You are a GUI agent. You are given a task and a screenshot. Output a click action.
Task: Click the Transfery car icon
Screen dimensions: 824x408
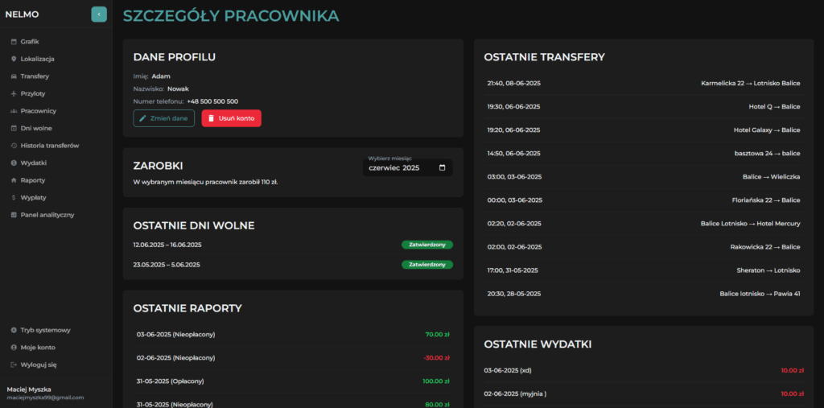(x=14, y=76)
